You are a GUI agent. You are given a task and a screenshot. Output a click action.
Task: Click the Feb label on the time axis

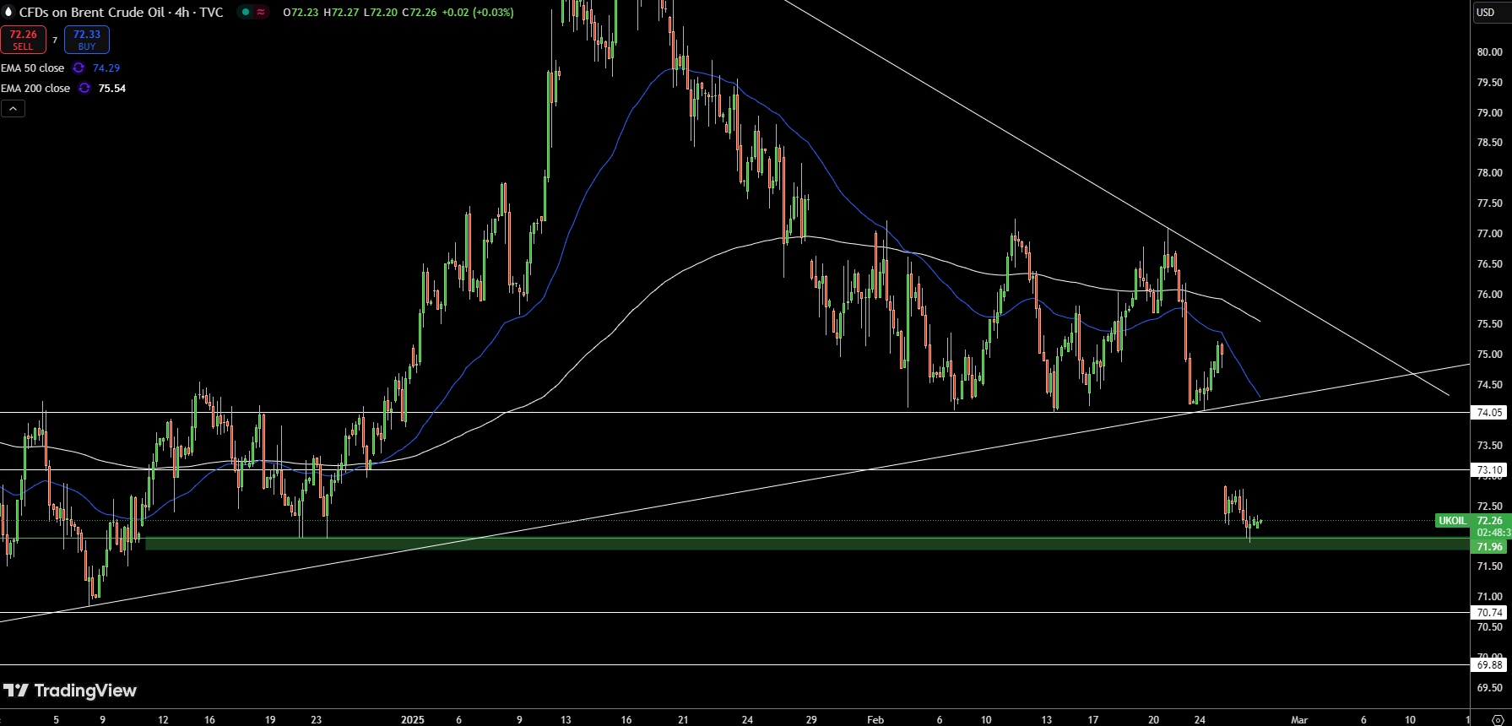(875, 719)
